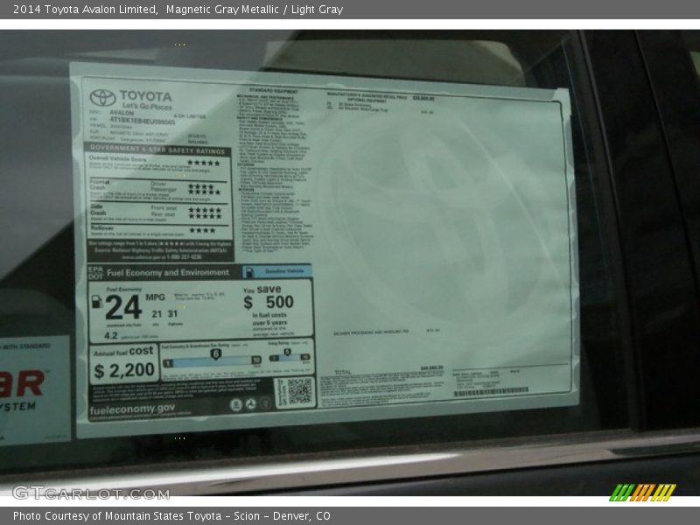Select the VIN barcode field 4T1BK1EB4EU099565
Viewport: 700px width, 525px height.
pos(141,121)
